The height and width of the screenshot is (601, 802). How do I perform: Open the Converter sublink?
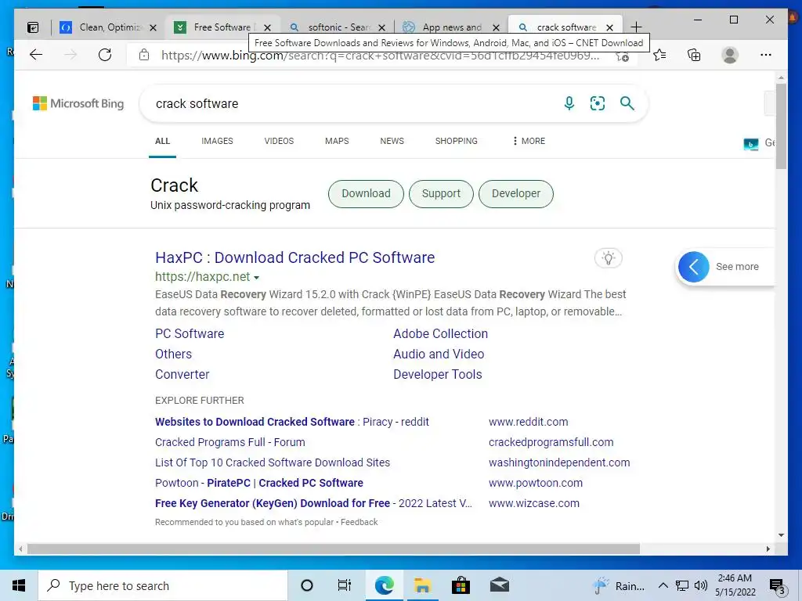coord(182,375)
